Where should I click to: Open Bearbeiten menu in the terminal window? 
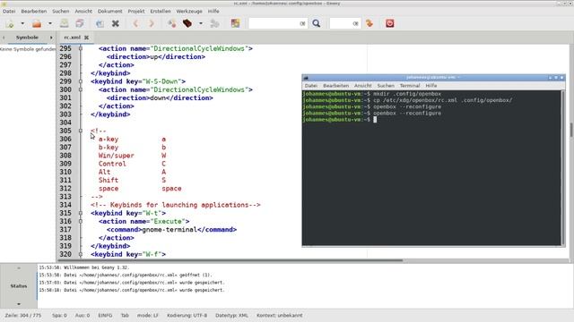tap(335, 86)
